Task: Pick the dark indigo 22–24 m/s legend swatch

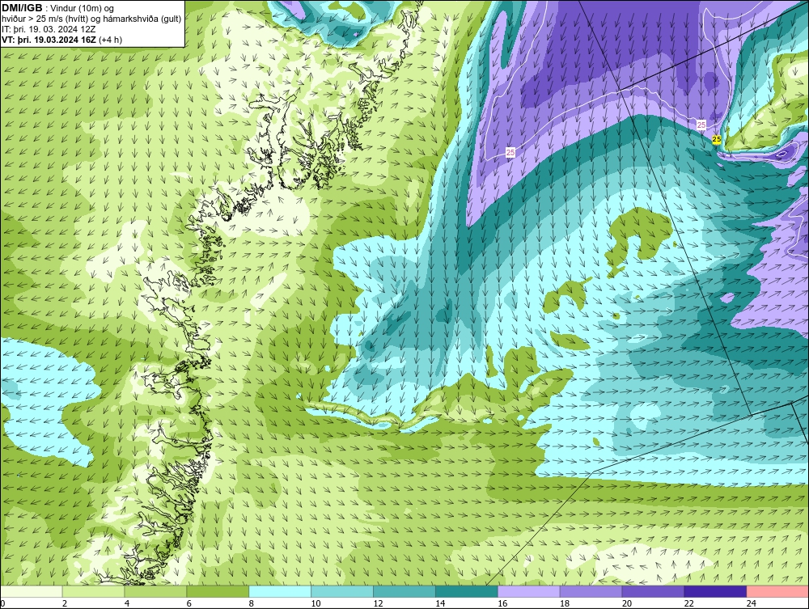Action: [x=716, y=591]
